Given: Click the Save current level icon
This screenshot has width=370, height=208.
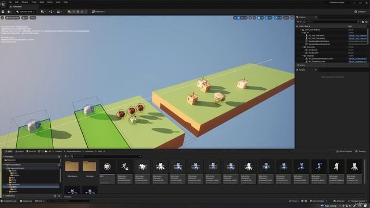Looking at the screenshot, I should tap(3, 12).
